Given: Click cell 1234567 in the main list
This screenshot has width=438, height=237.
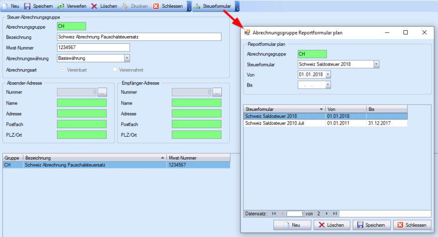Looking at the screenshot, I should tap(199, 165).
